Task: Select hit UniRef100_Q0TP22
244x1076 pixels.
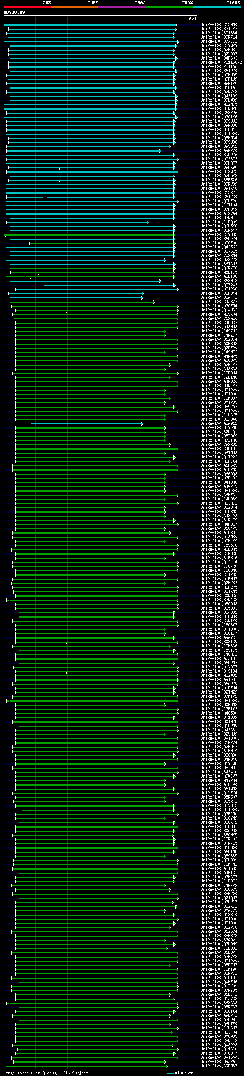Action: pos(219,457)
